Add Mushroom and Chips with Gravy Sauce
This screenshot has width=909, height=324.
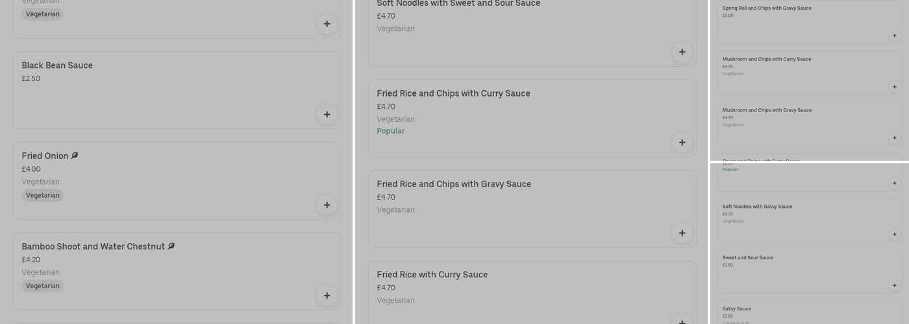point(894,138)
